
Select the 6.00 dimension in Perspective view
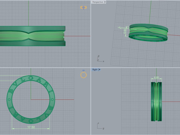(x=125, y=31)
